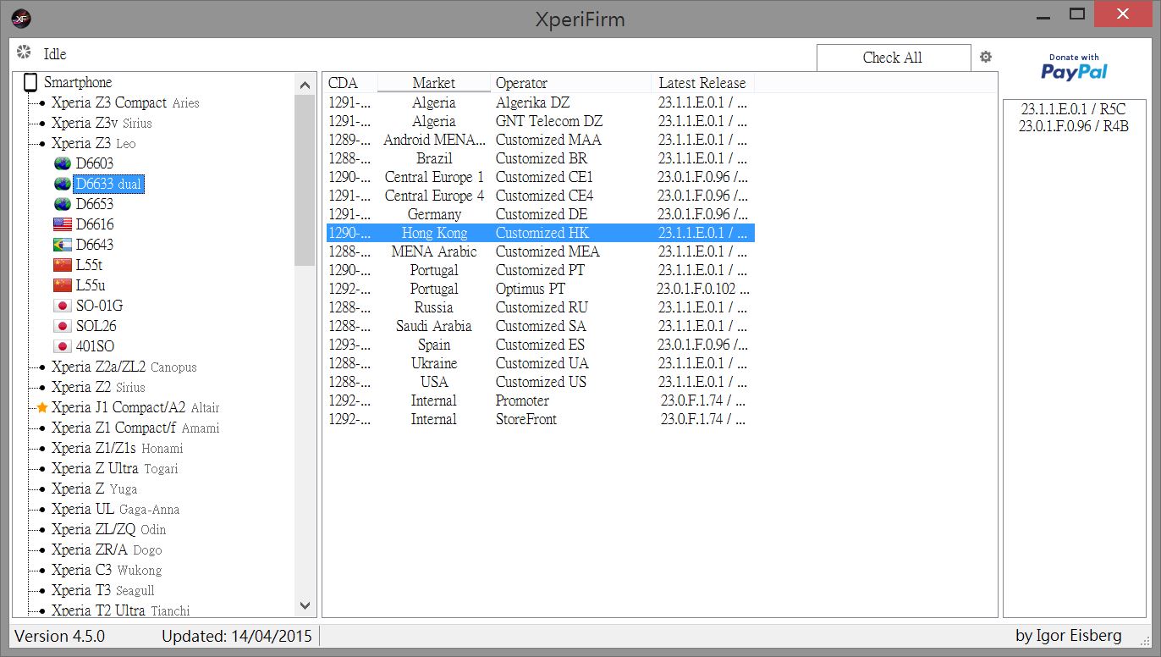1161x657 pixels.
Task: Click the US flag icon beside D6616
Action: [x=63, y=224]
